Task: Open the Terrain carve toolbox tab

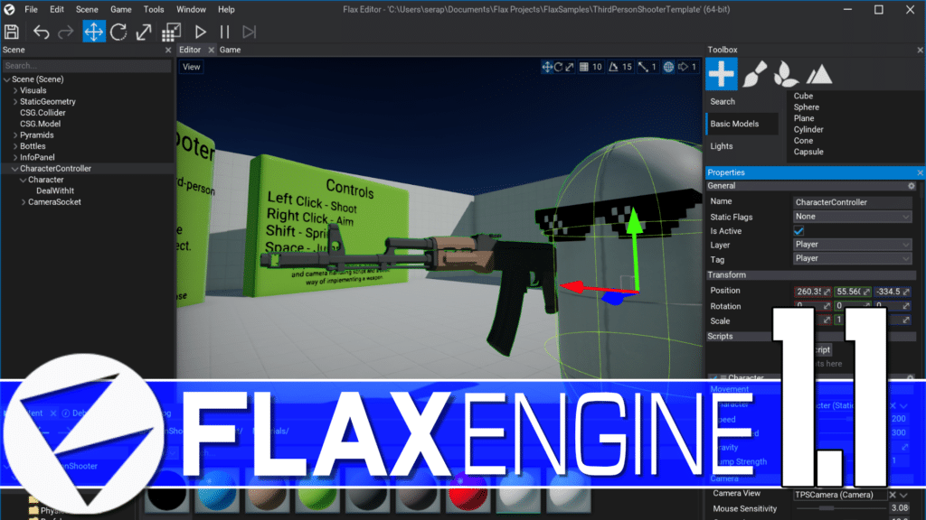Action: pos(819,74)
